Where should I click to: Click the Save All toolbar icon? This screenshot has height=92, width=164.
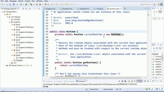10,4
